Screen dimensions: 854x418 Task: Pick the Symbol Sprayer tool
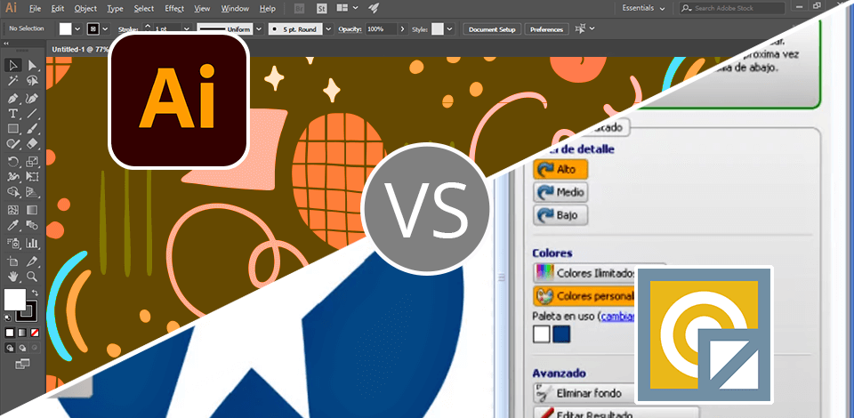pyautogui.click(x=13, y=244)
